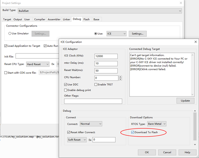
Task: Open the Base tab
Action: 96,20
